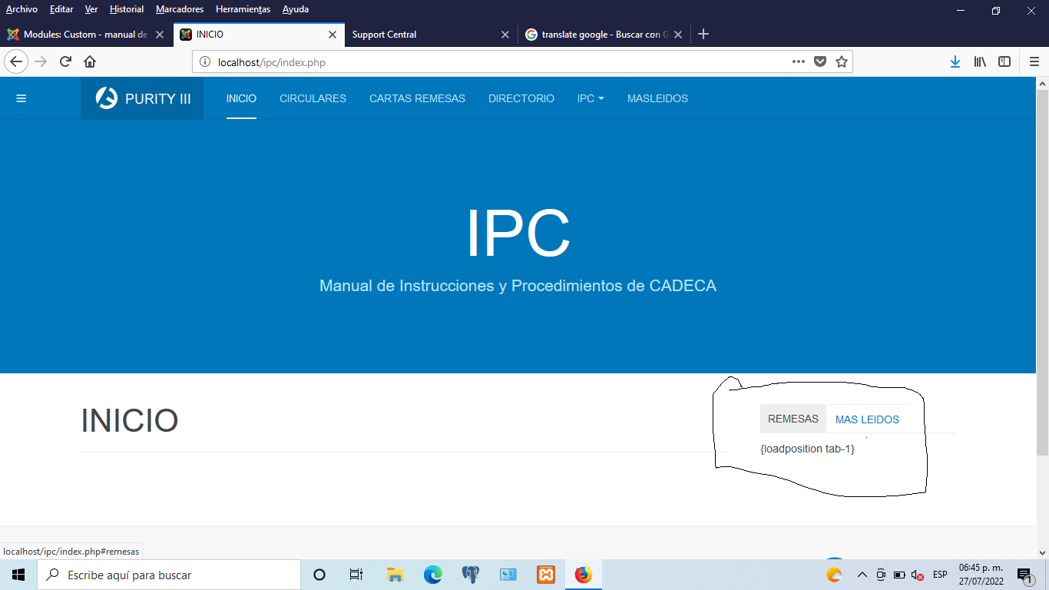This screenshot has width=1049, height=590.
Task: Open the CIRCULARES navigation link
Action: click(313, 98)
